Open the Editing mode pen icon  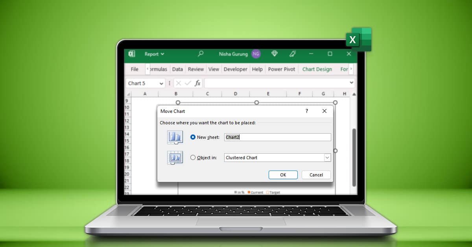293,54
